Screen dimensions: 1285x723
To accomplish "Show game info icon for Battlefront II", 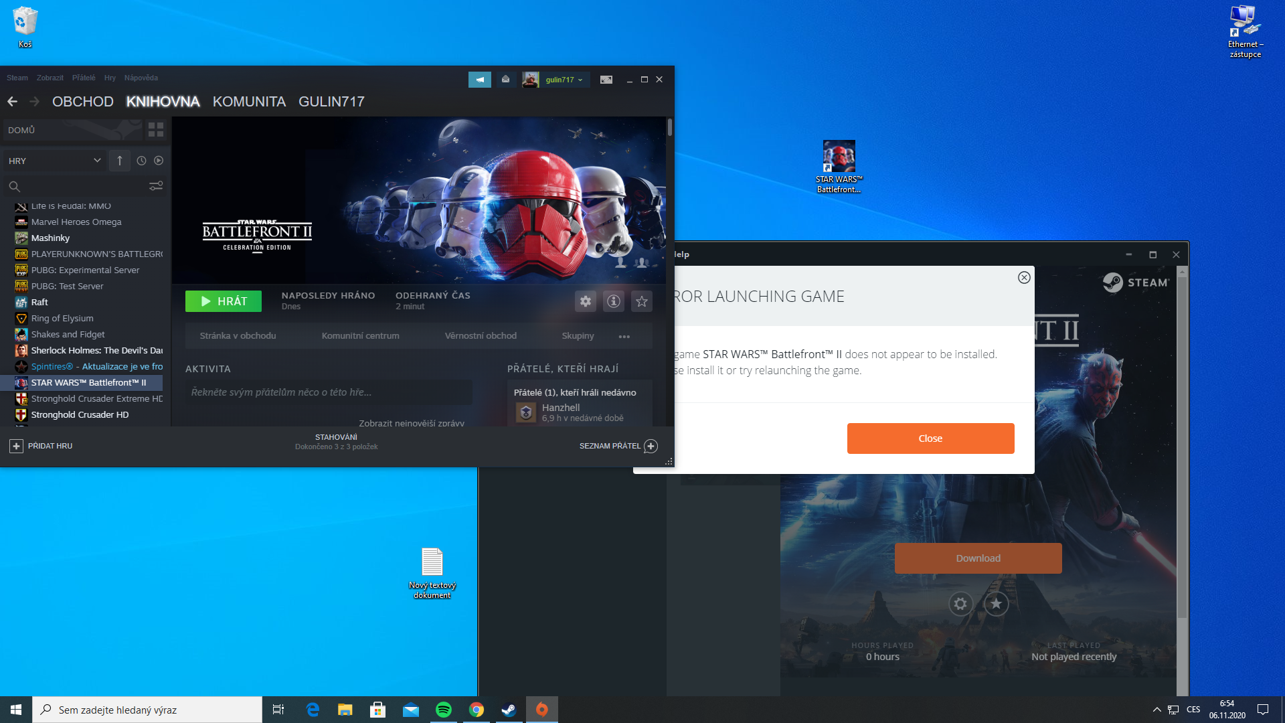I will 614,301.
